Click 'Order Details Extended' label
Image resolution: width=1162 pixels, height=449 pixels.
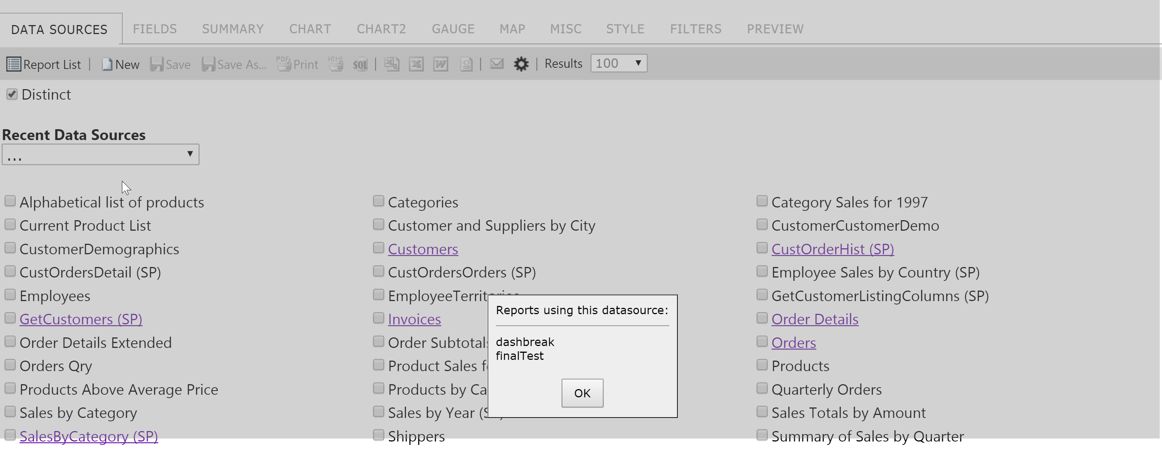pos(96,343)
